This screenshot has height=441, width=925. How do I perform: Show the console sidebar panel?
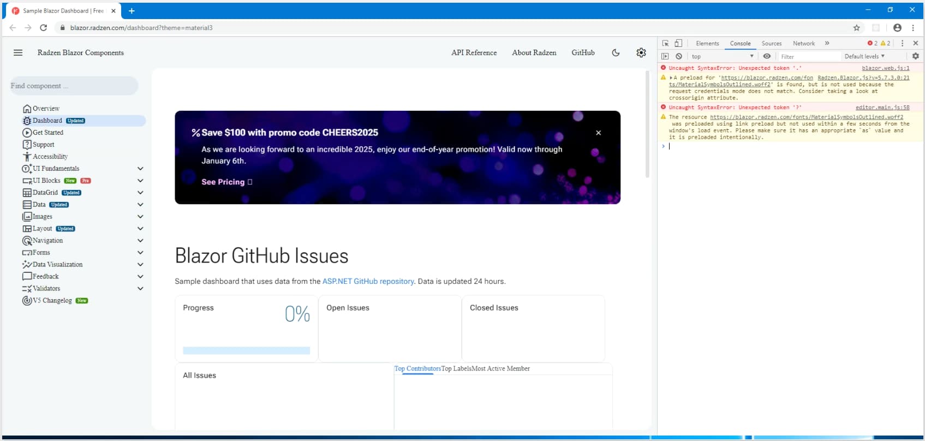click(x=665, y=56)
